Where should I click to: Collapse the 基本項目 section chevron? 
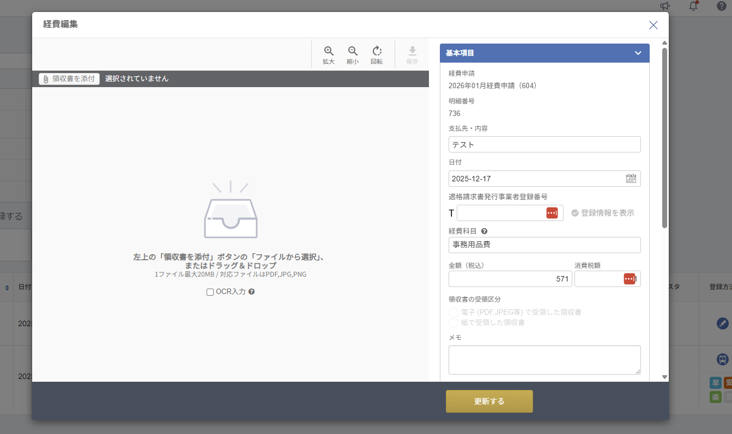(638, 53)
